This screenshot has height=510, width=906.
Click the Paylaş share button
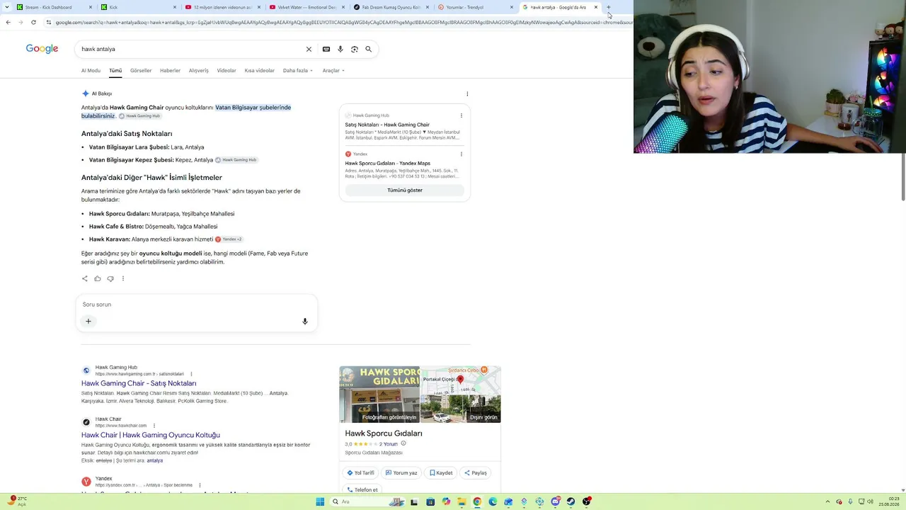click(x=476, y=472)
